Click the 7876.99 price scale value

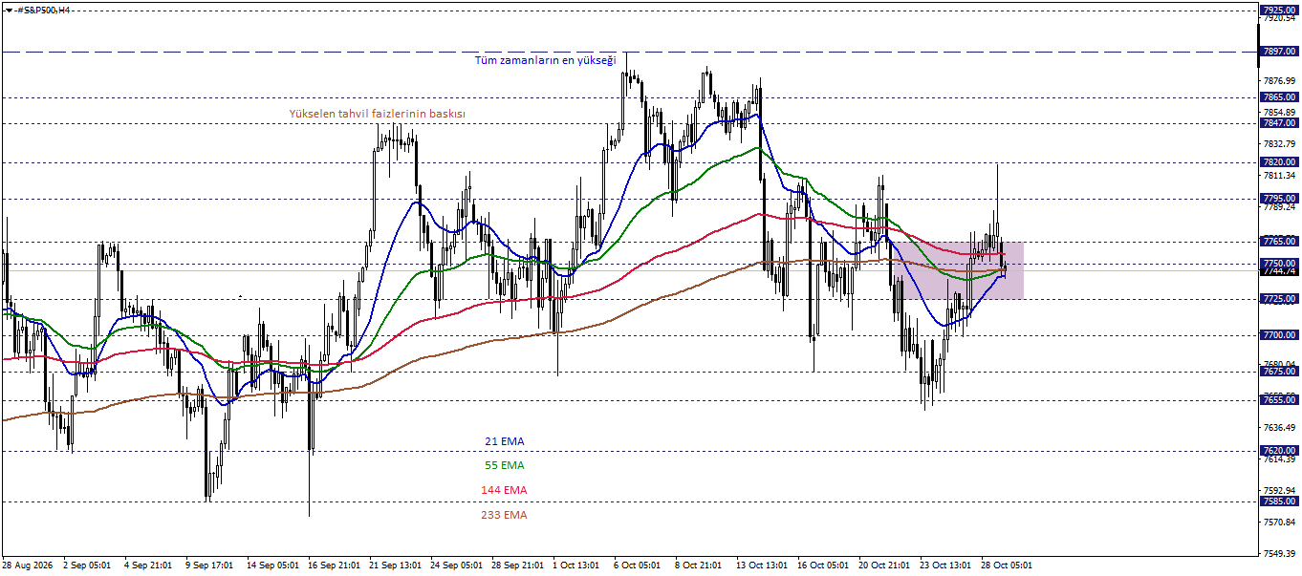click(1279, 81)
